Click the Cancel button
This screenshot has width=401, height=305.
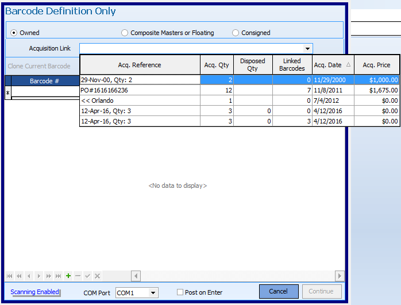pyautogui.click(x=279, y=291)
